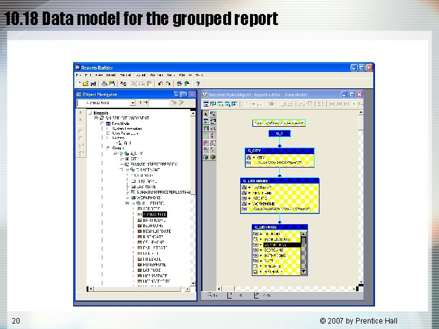Click the scroll down arrow in G_LISTINGID box
Screen dimensions: 439x329
(304, 271)
